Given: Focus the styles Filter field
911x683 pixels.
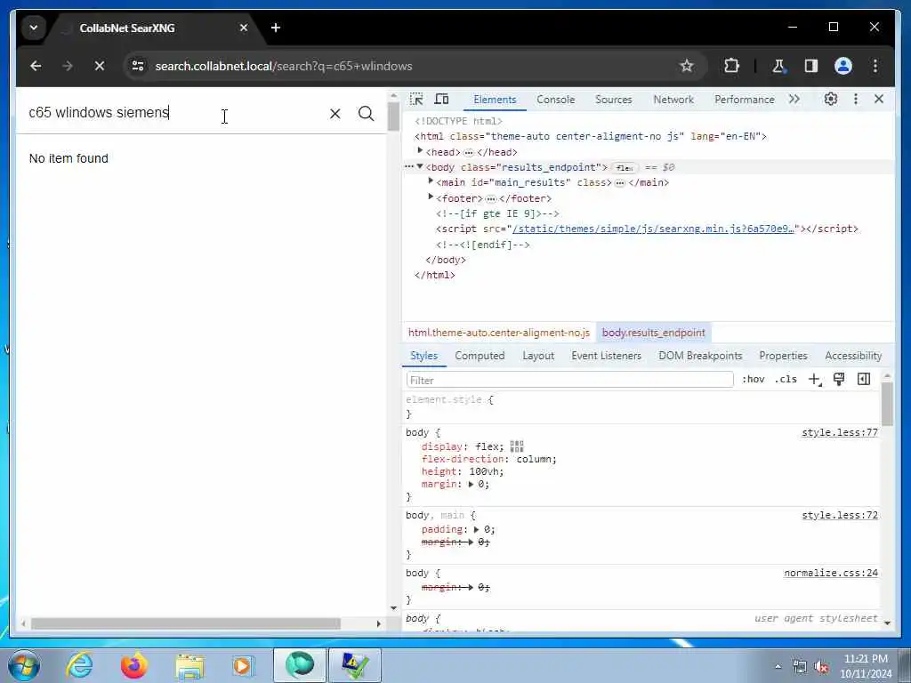Looking at the screenshot, I should 569,380.
